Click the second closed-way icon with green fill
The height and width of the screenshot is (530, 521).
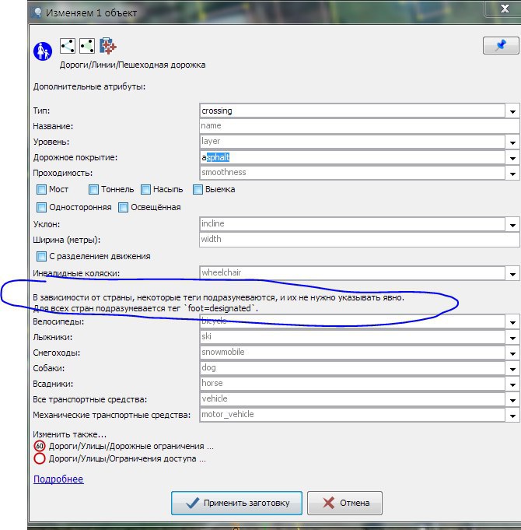[x=87, y=46]
